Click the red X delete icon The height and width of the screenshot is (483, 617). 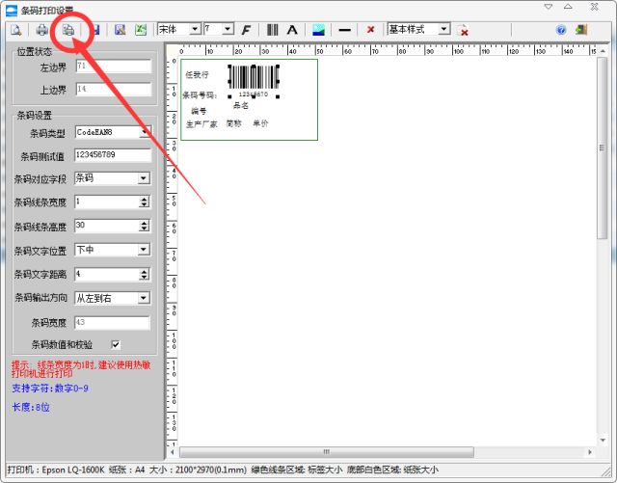370,30
